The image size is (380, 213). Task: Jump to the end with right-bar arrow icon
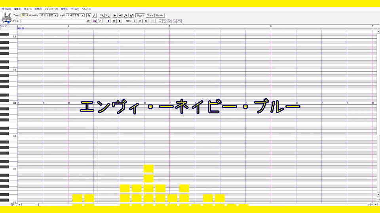[x=120, y=15]
